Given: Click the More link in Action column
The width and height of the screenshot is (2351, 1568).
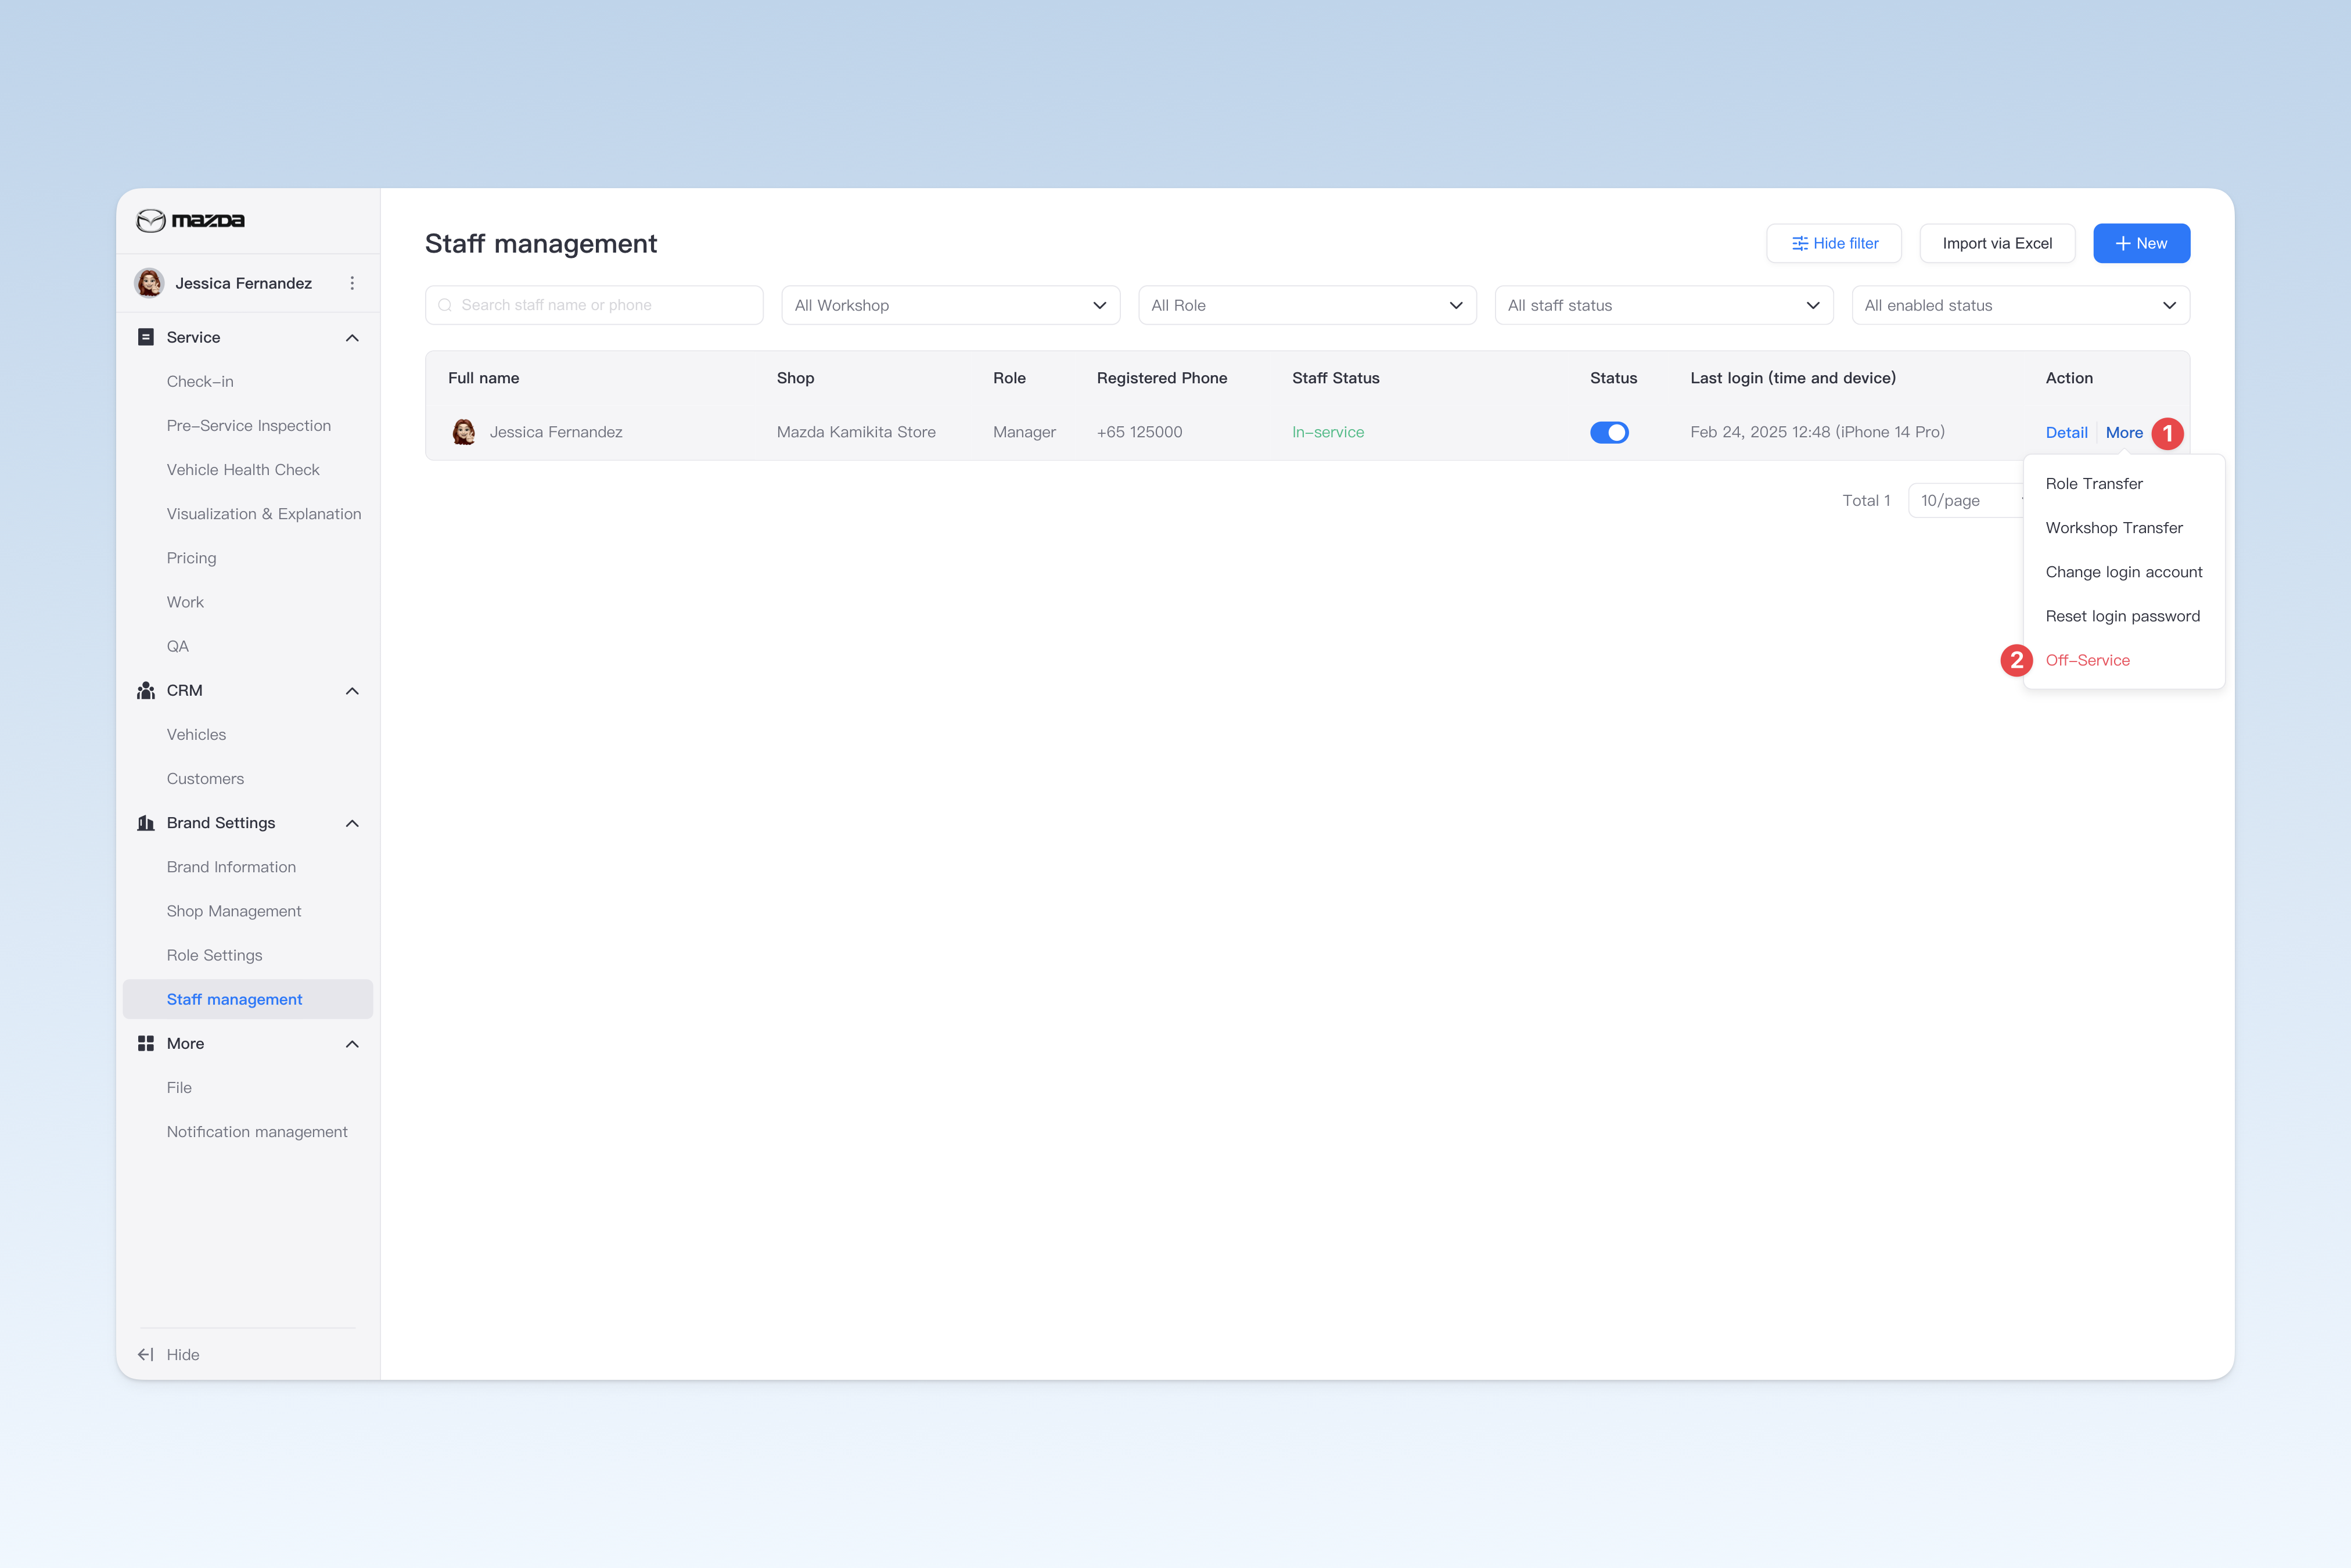Looking at the screenshot, I should [x=2124, y=432].
